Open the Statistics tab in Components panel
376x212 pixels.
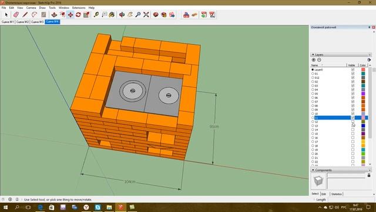click(337, 194)
